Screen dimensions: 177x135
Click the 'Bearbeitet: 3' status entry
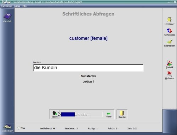tap(71, 128)
